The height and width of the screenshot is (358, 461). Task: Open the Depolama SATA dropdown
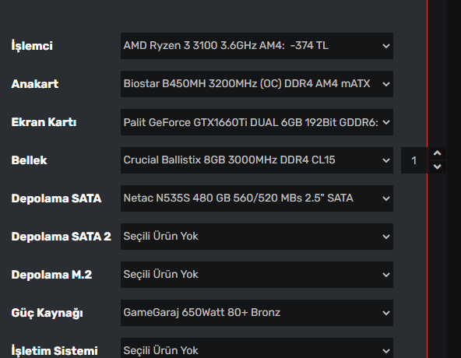257,198
